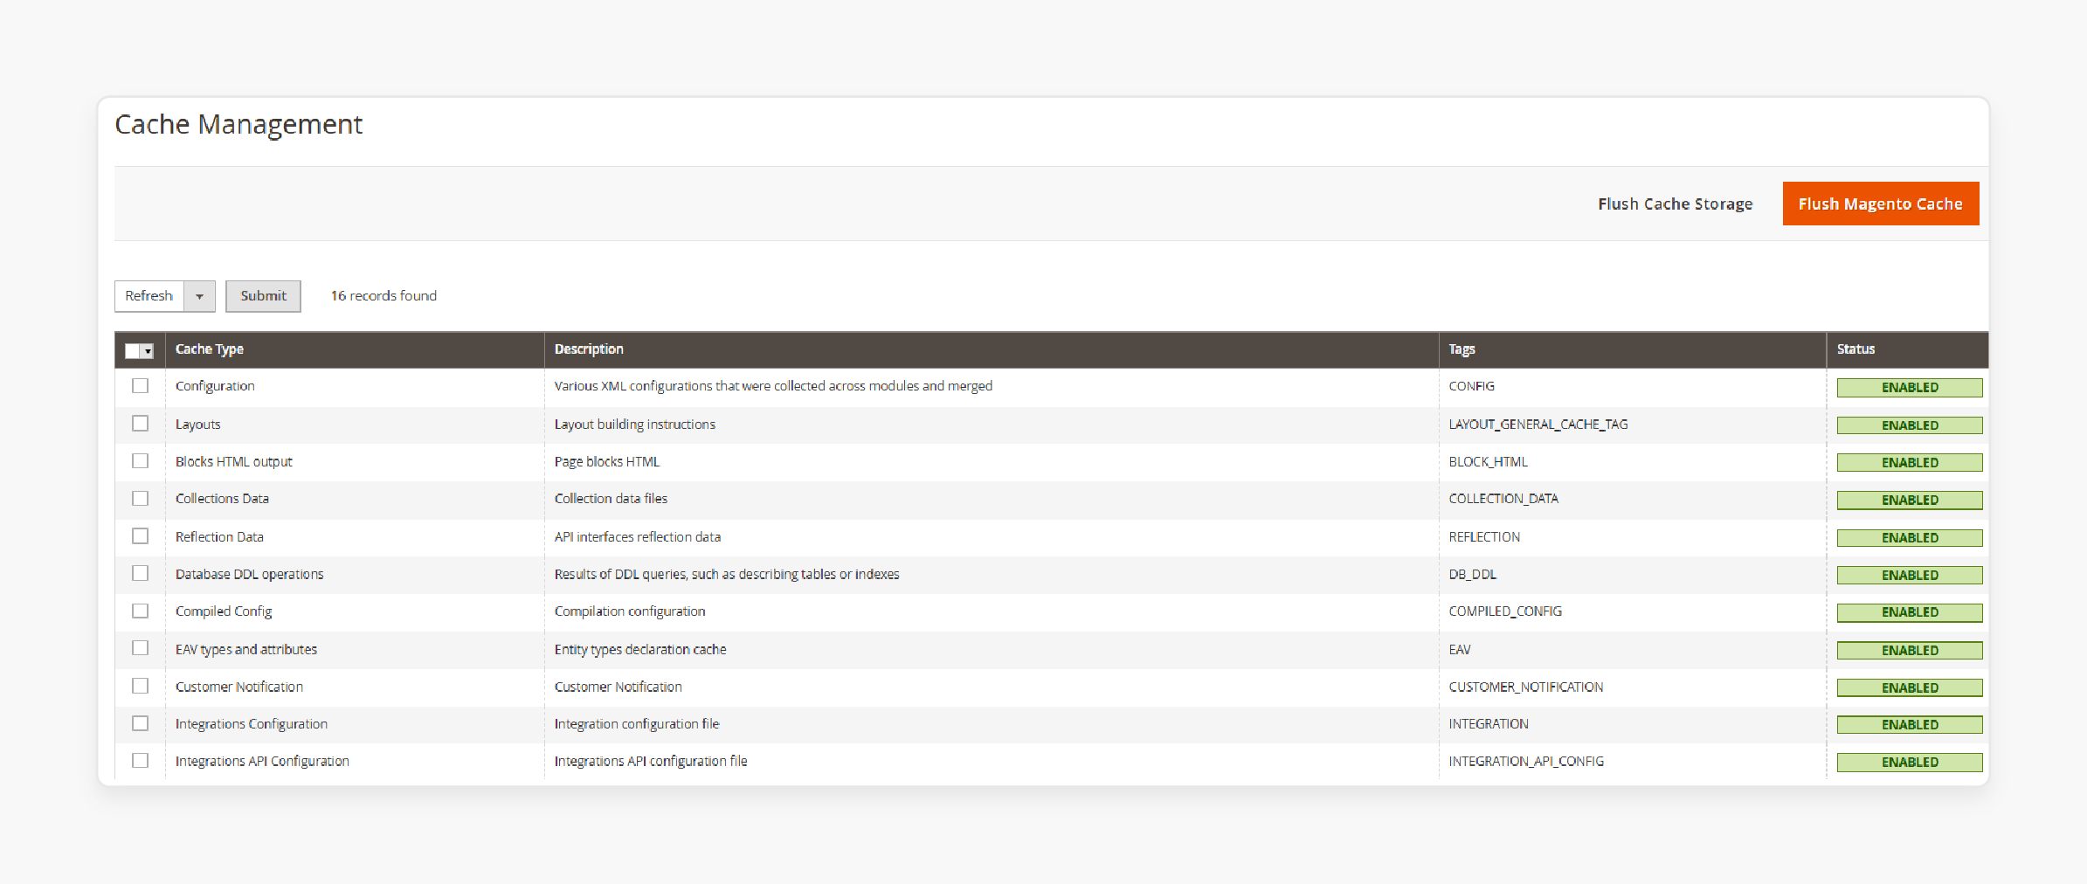The width and height of the screenshot is (2087, 884).
Task: Click "Integration configuration file" description
Action: click(x=636, y=724)
